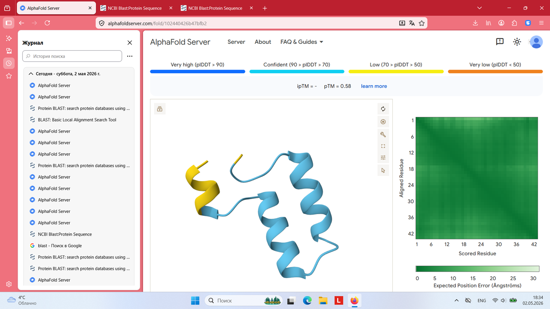550x309 pixels.
Task: Expand the structure viewport to fullscreen
Action: coord(383,146)
